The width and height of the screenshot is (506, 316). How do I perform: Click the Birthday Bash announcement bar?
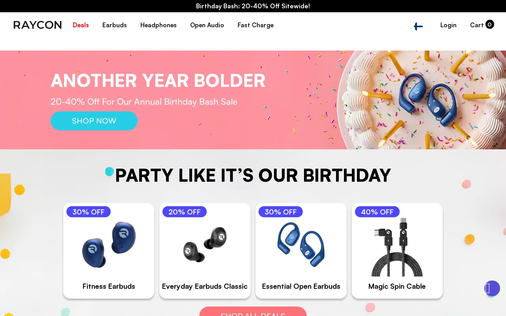[x=253, y=6]
